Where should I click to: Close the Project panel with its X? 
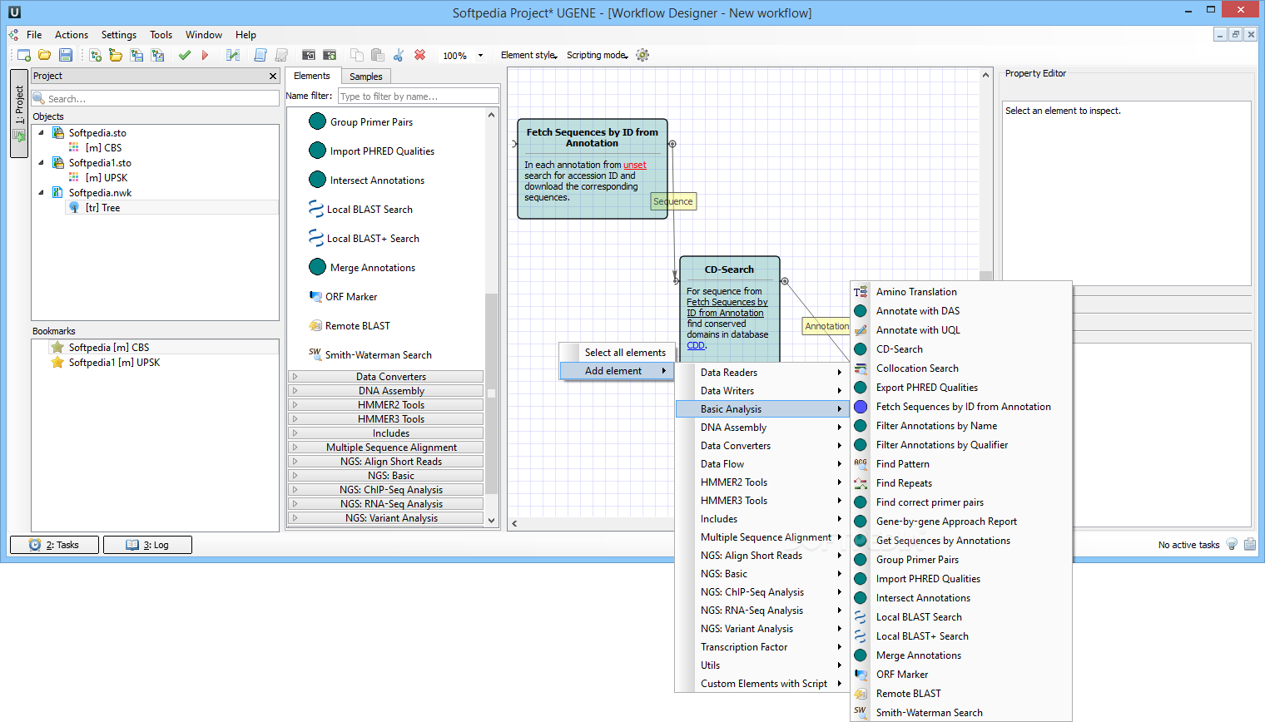[273, 76]
